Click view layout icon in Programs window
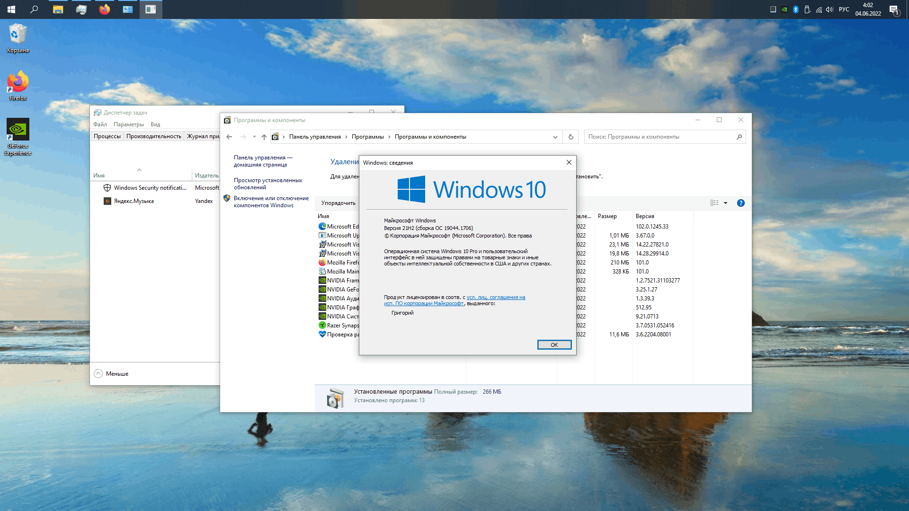This screenshot has width=909, height=511. (x=714, y=203)
